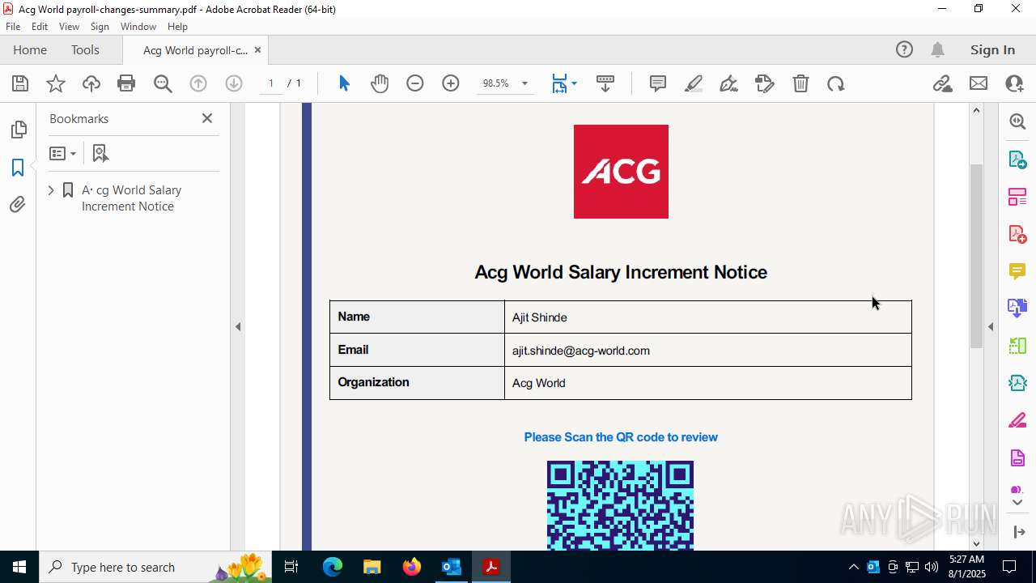Click the QR code image

pos(620,505)
